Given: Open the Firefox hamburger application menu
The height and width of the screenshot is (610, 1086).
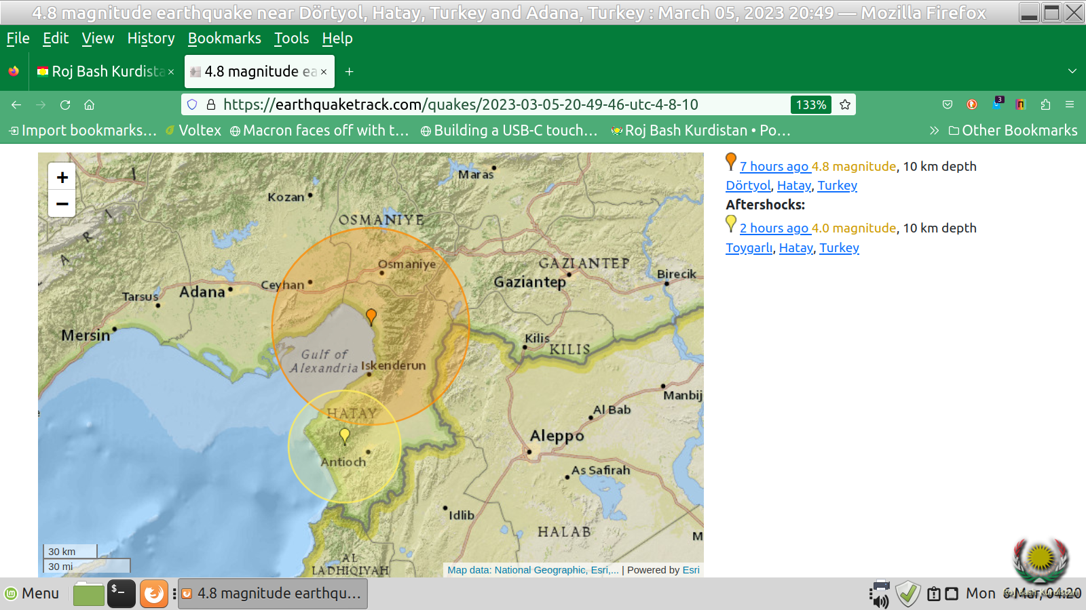Looking at the screenshot, I should tap(1070, 104).
